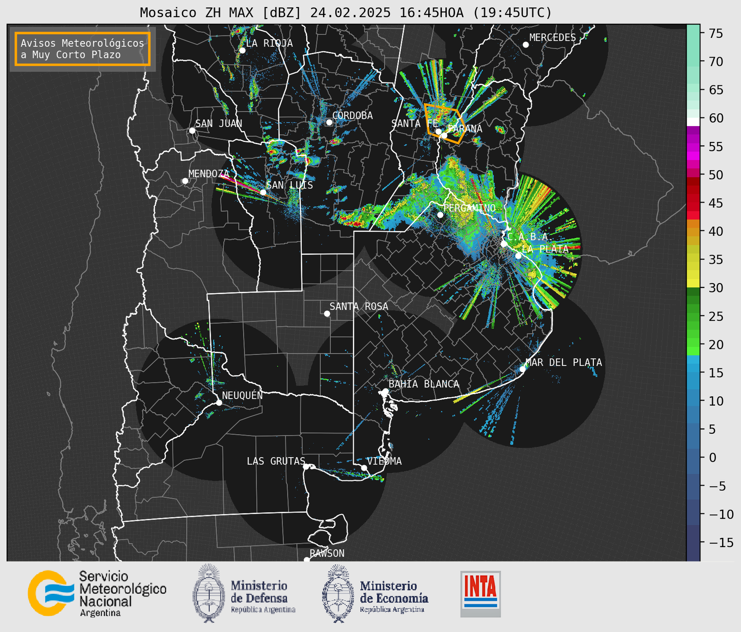
Task: Click the Servicio Meteorológico Nacional logo
Action: (97, 593)
